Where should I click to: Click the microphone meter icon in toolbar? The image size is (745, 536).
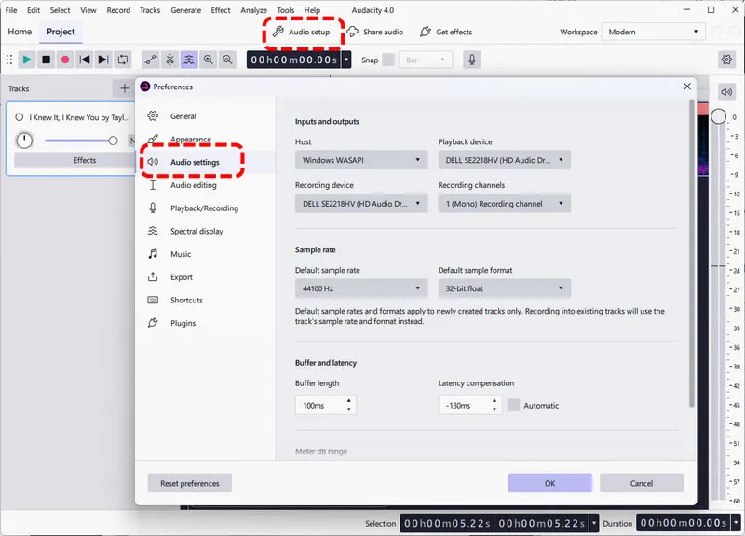pyautogui.click(x=472, y=60)
